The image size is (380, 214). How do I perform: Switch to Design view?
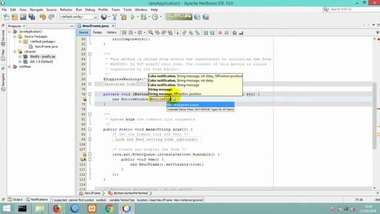tap(97, 33)
